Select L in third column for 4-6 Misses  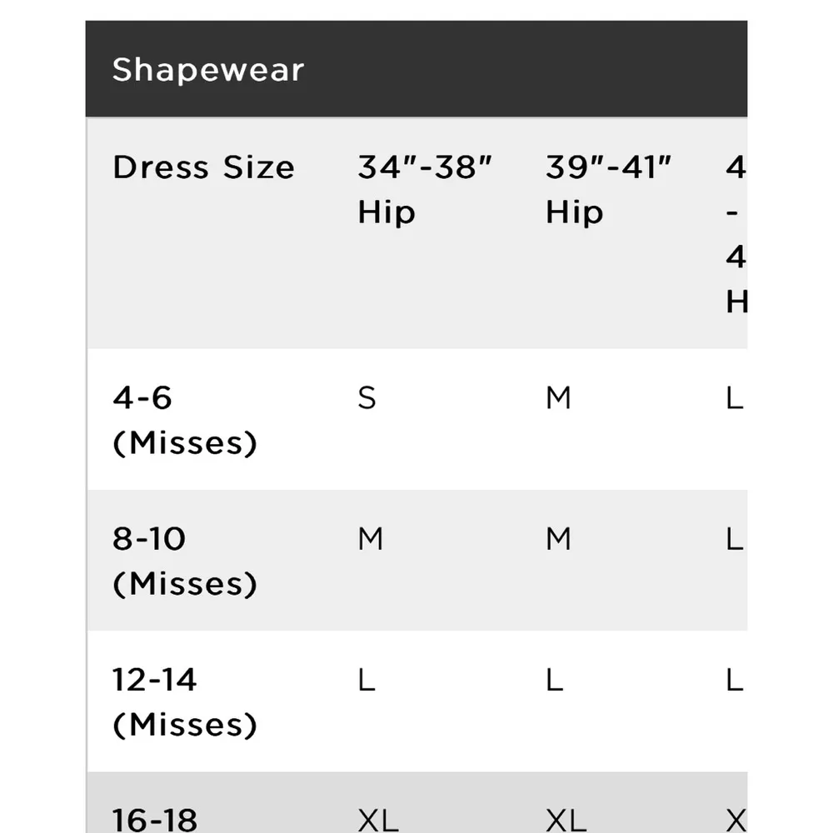point(734,399)
